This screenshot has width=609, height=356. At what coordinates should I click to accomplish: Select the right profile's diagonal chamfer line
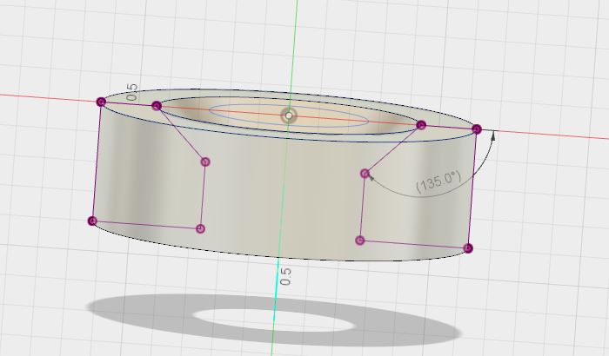(x=392, y=149)
